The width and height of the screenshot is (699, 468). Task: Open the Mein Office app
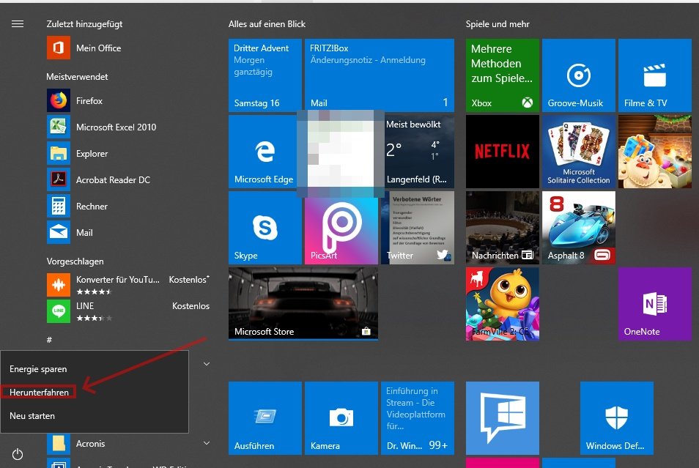(x=128, y=48)
